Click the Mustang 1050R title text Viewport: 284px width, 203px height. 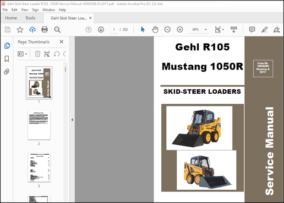(x=202, y=66)
